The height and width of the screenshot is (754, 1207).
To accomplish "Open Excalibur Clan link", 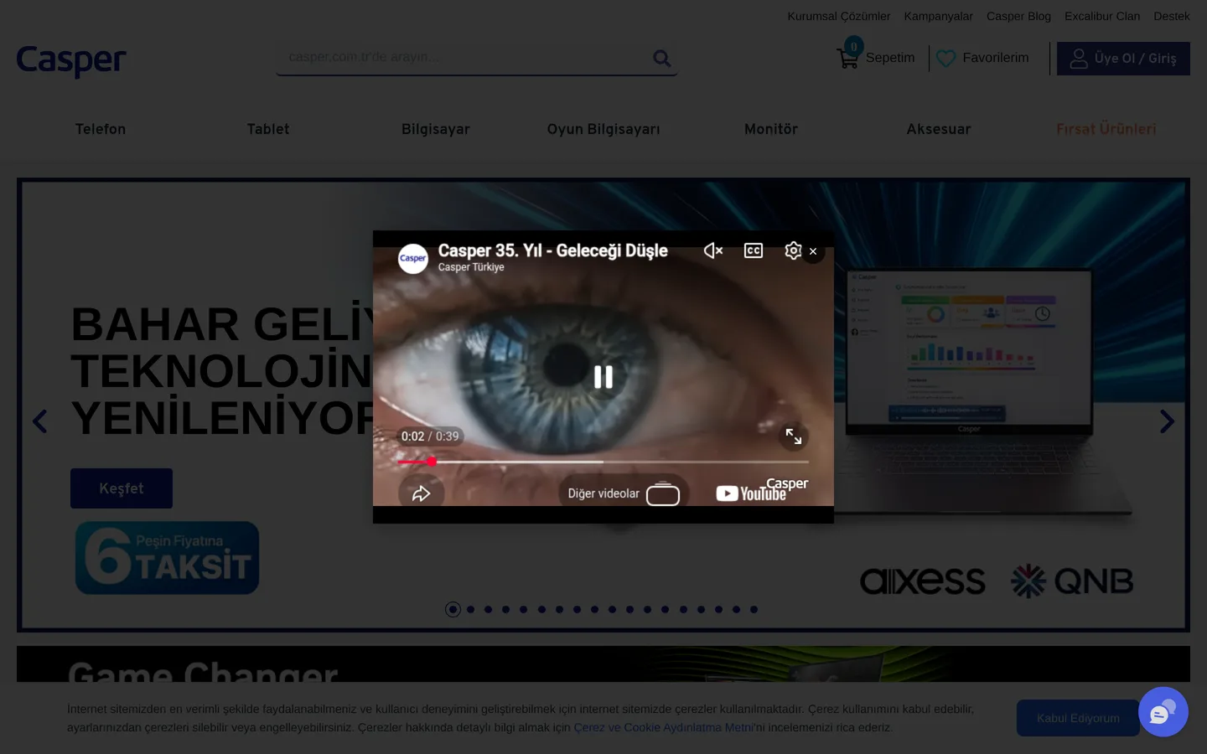I will (x=1102, y=16).
